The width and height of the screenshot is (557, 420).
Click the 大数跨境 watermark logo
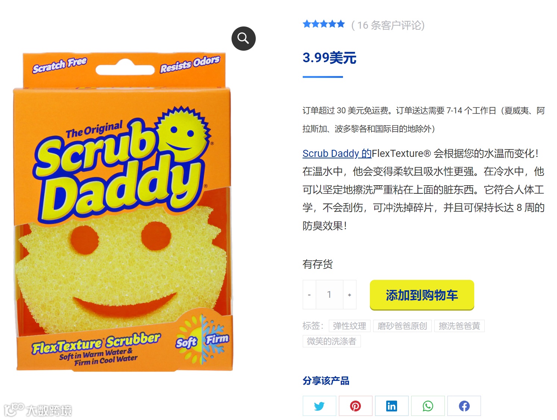(x=38, y=410)
